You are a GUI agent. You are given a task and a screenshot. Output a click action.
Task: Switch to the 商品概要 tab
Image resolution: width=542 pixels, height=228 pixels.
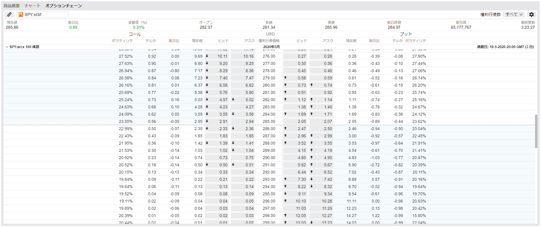tap(12, 6)
